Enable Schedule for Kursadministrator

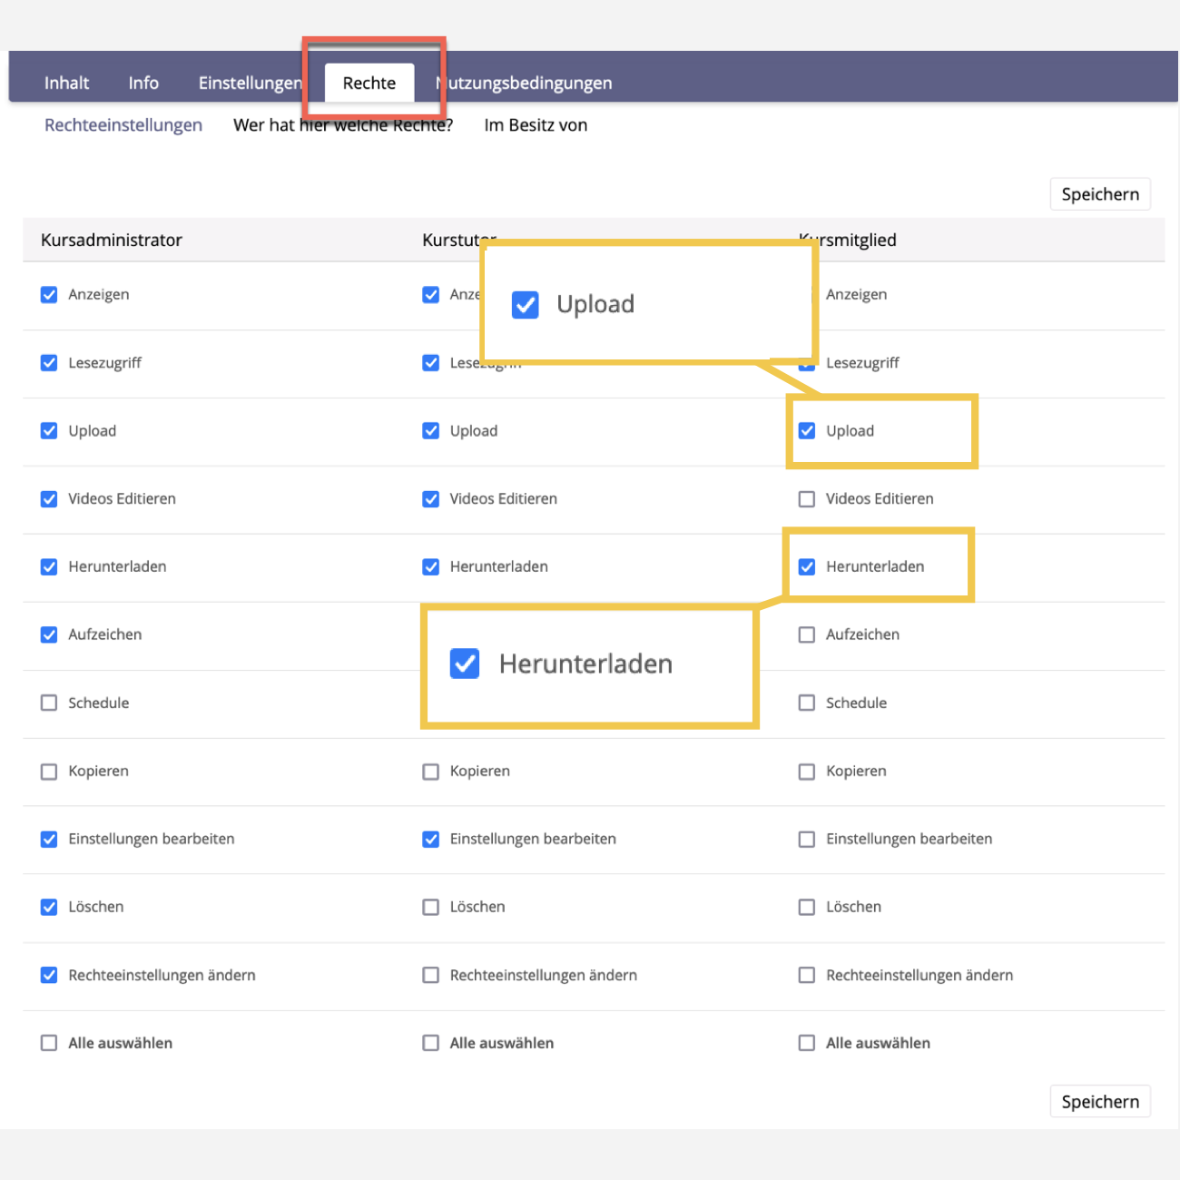[x=49, y=703]
